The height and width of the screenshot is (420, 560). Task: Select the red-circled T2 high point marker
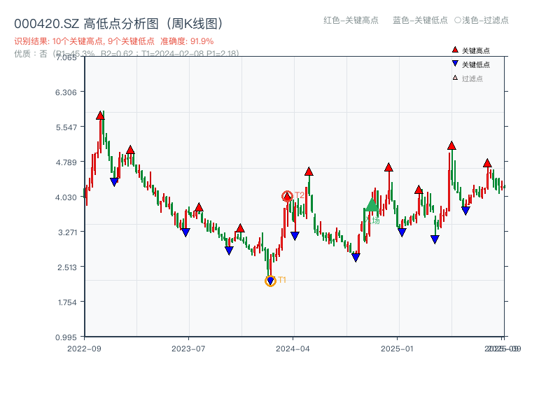point(287,196)
